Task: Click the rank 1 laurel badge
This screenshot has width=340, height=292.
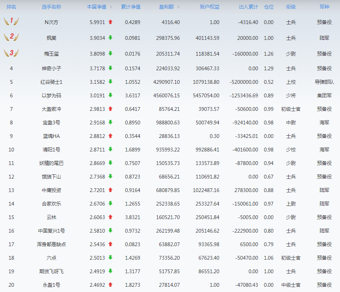Action: [11, 21]
